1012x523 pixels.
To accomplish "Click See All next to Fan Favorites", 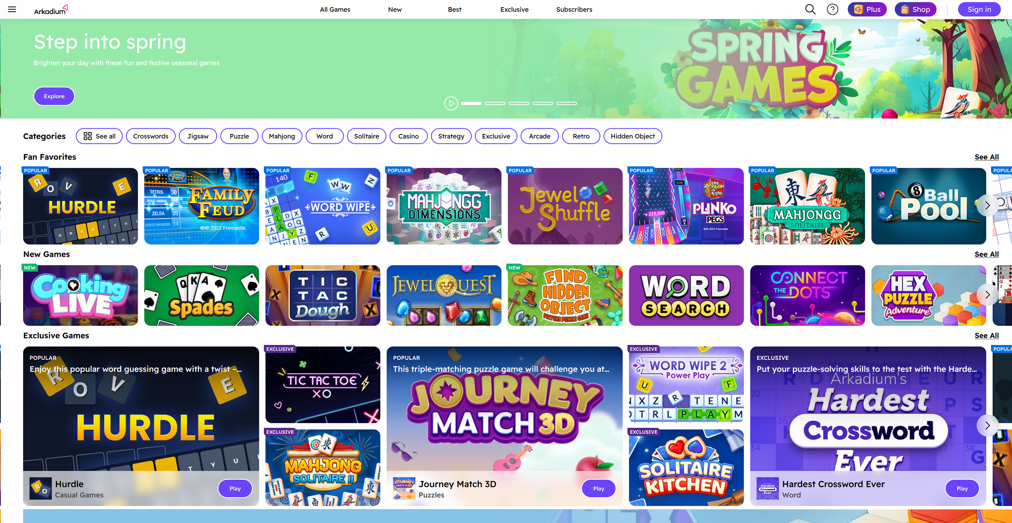I will pos(986,157).
